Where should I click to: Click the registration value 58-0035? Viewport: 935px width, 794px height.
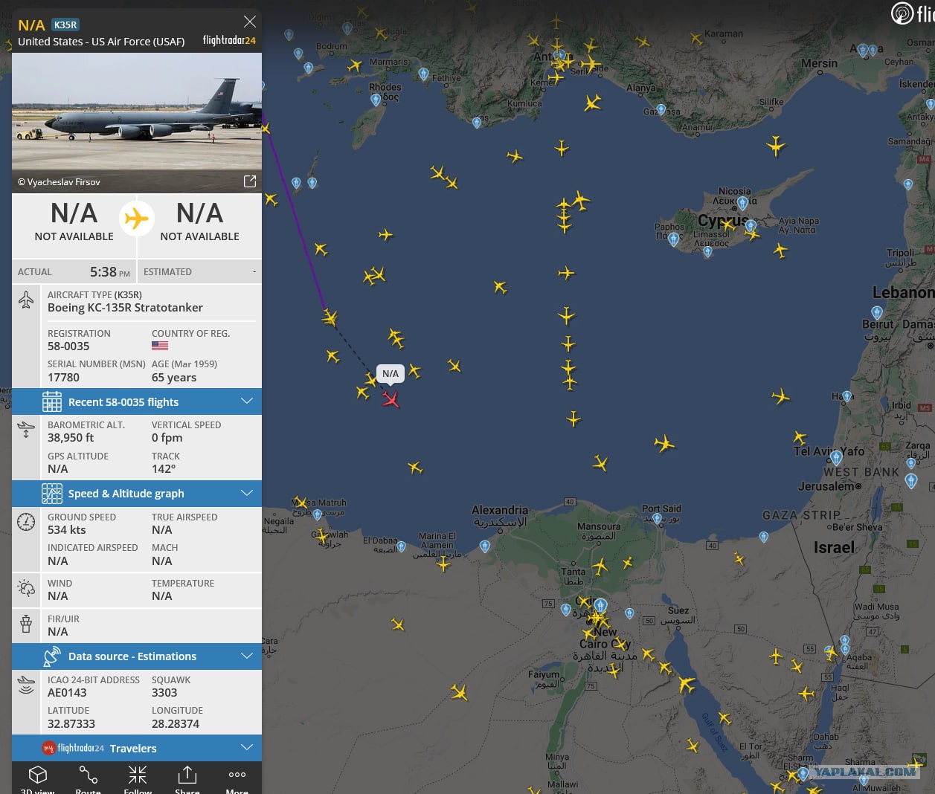(68, 346)
